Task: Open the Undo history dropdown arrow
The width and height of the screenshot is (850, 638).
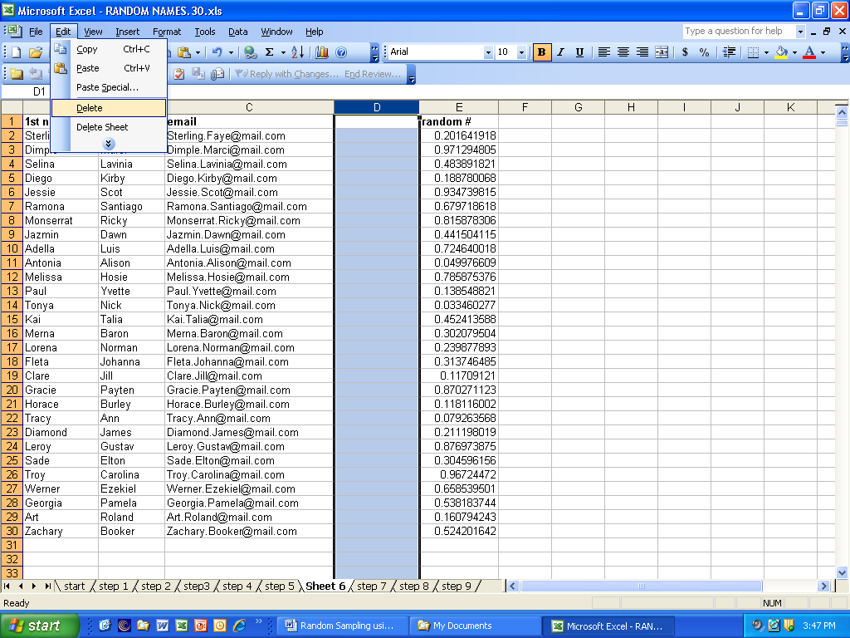Action: pos(231,52)
